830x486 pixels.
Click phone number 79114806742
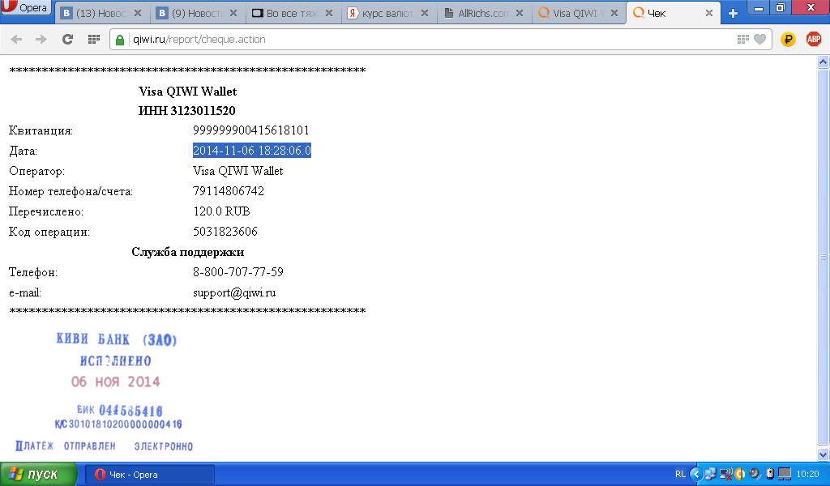[x=228, y=191]
